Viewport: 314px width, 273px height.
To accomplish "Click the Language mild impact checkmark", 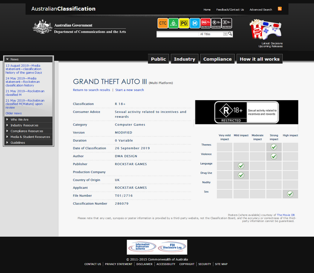I will point(241,166).
